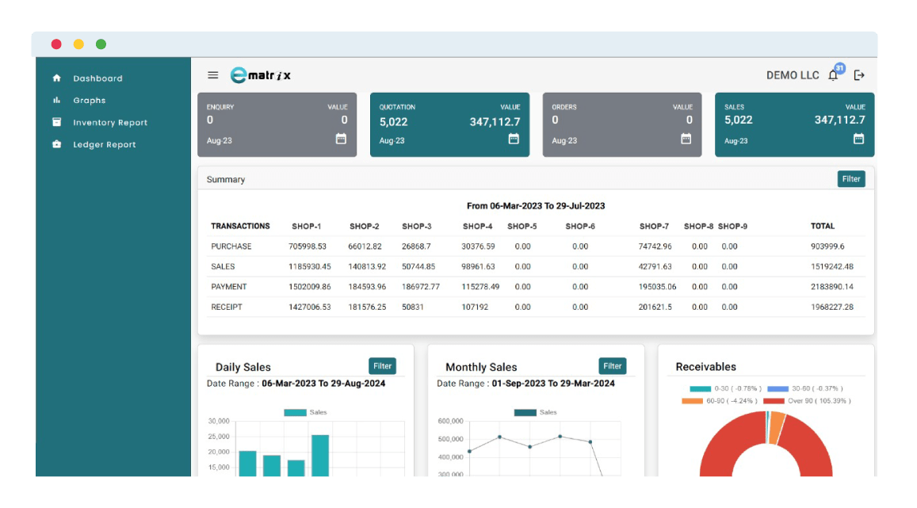Click the logout icon beside DEMO LLC
Screen dimensions: 917x508
859,75
